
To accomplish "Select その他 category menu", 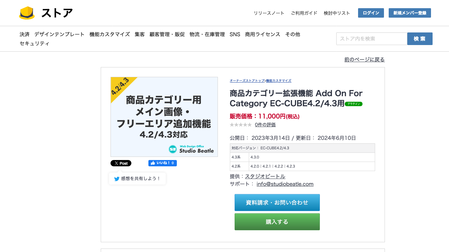I will coord(293,34).
